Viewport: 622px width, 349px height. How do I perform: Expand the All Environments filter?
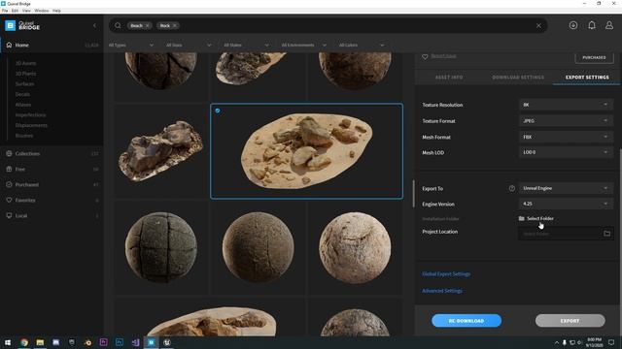pos(304,46)
